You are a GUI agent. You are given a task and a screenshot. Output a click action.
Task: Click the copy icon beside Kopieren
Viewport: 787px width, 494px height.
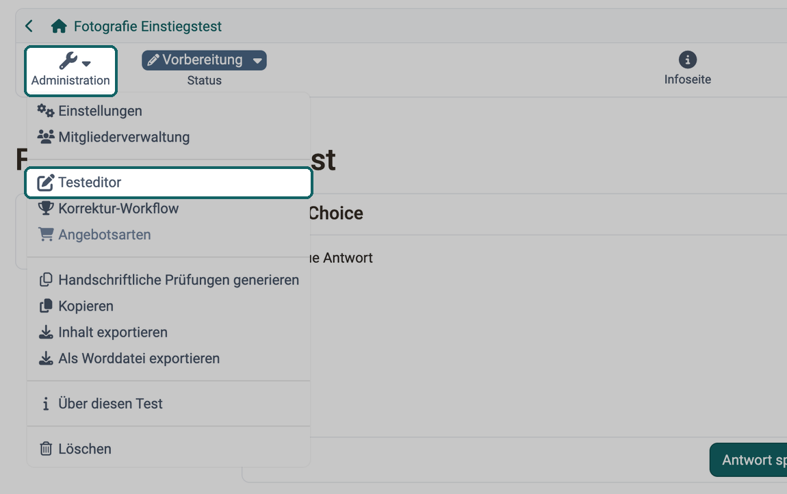(x=46, y=306)
